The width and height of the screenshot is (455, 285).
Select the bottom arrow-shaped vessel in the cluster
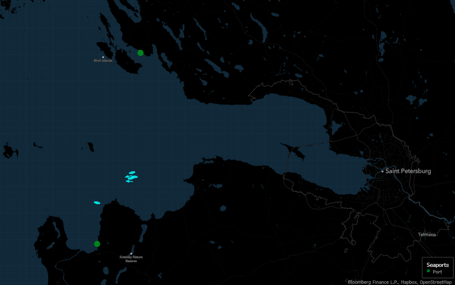[129, 181]
